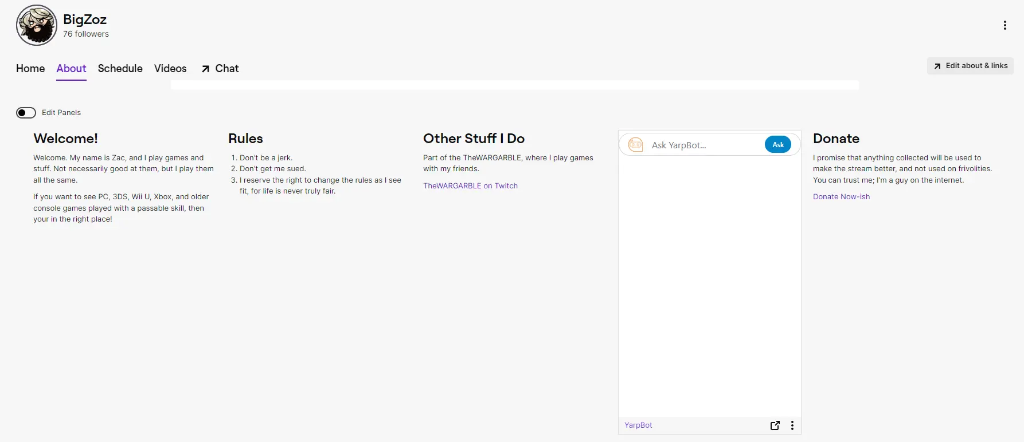Click the Other Stuff I Do heading
Screen dimensions: 1024x442
coord(474,139)
